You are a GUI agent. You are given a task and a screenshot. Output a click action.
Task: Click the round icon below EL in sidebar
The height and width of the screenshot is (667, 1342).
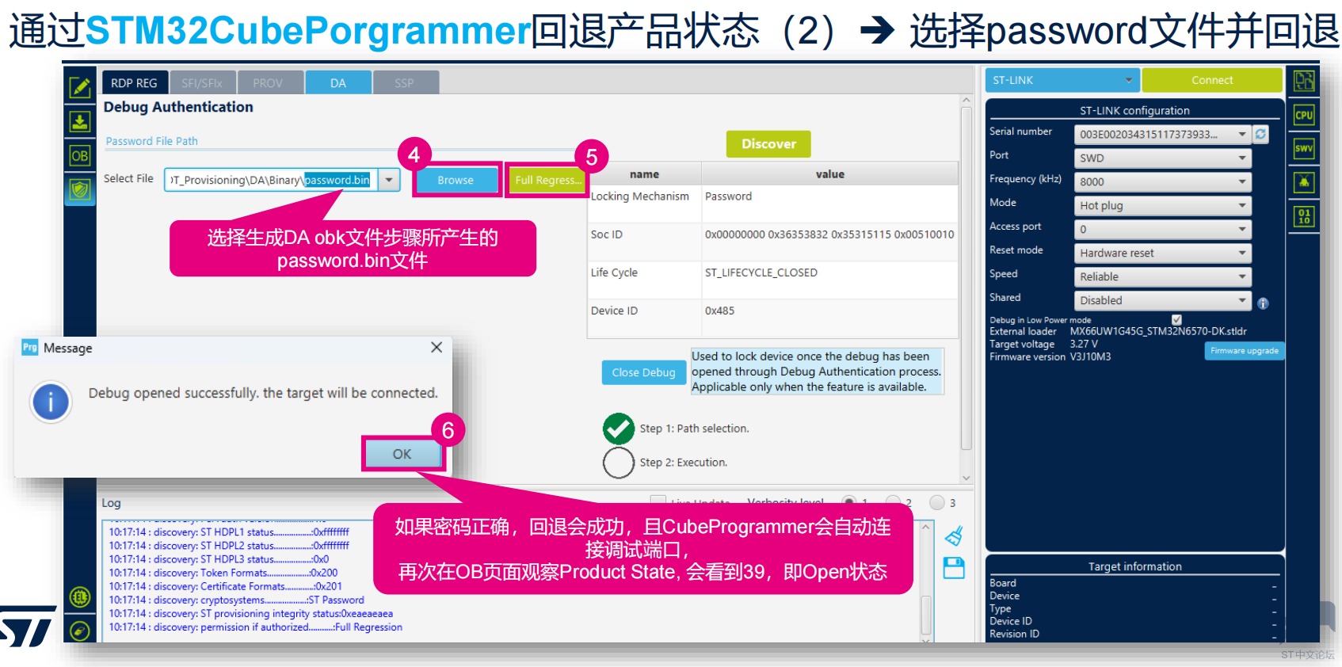click(x=80, y=631)
